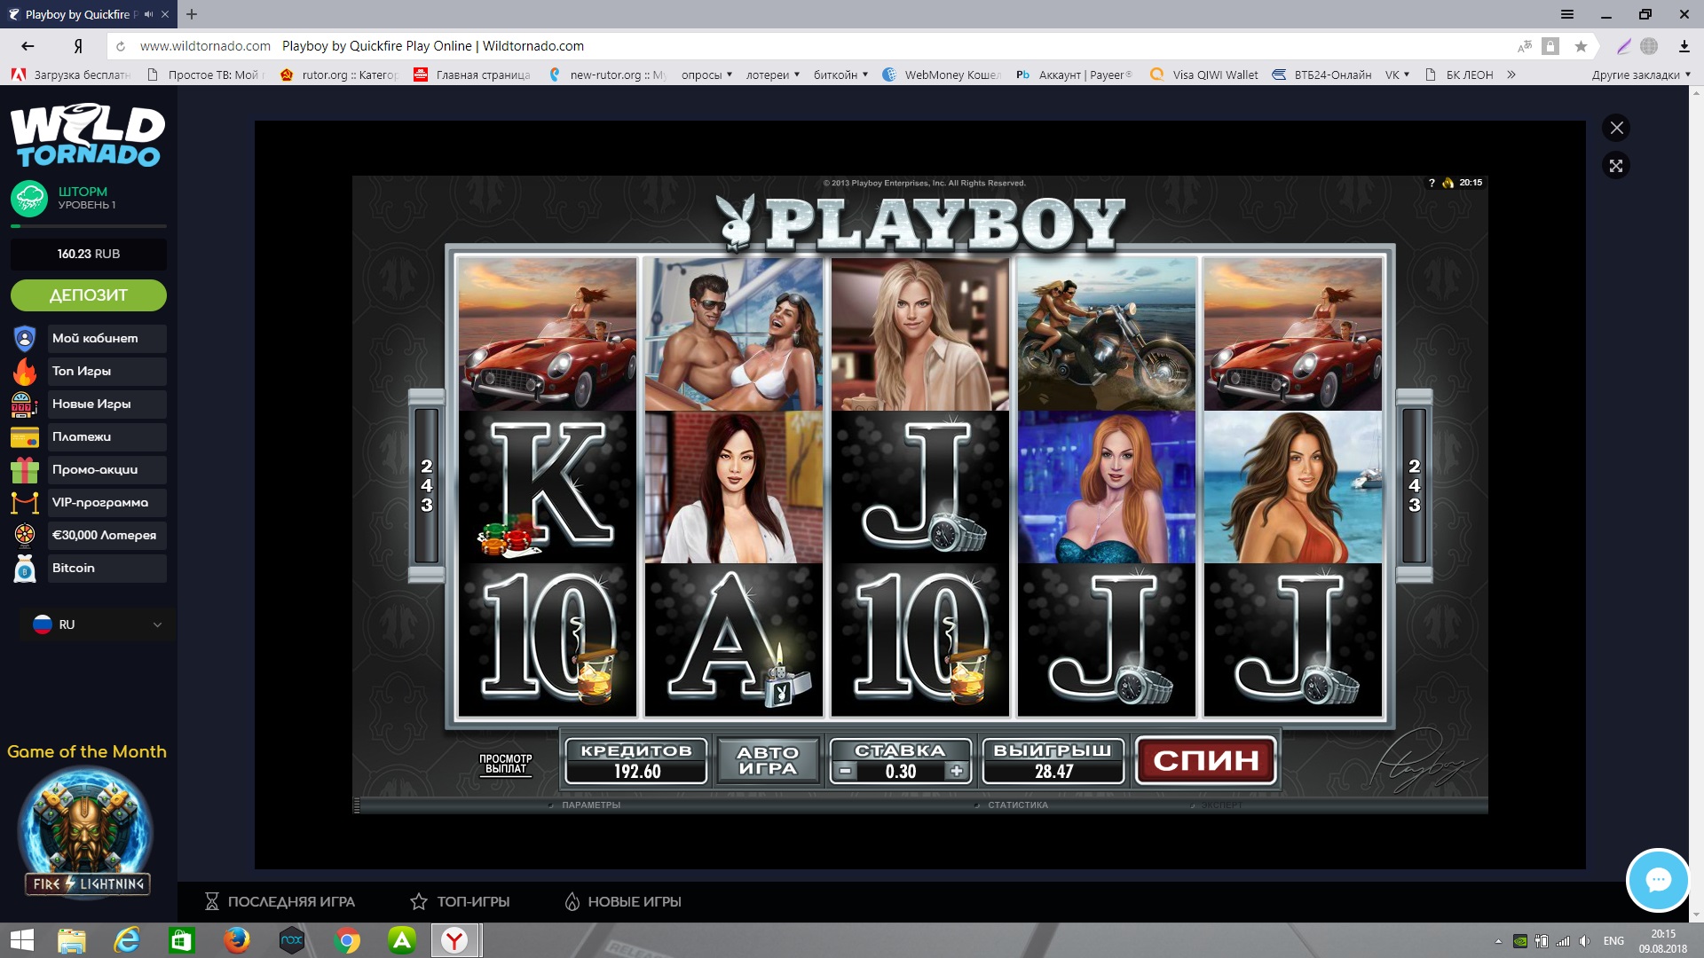Select Промо-акции sidebar menu item
1704x958 pixels.
(95, 469)
